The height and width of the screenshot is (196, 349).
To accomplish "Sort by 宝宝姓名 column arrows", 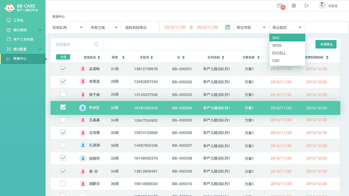I will (99, 57).
